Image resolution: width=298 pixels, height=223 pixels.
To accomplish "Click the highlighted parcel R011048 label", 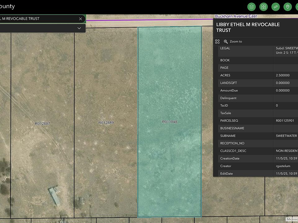I will click(169, 122).
